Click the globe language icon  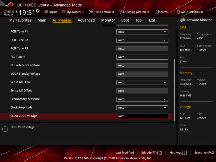click(46, 12)
